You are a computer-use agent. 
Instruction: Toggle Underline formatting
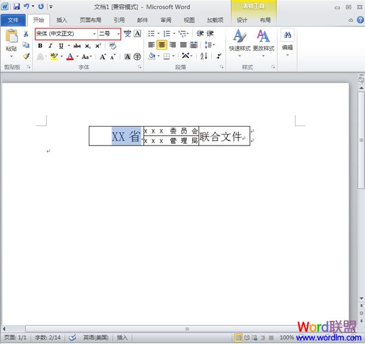[61, 46]
